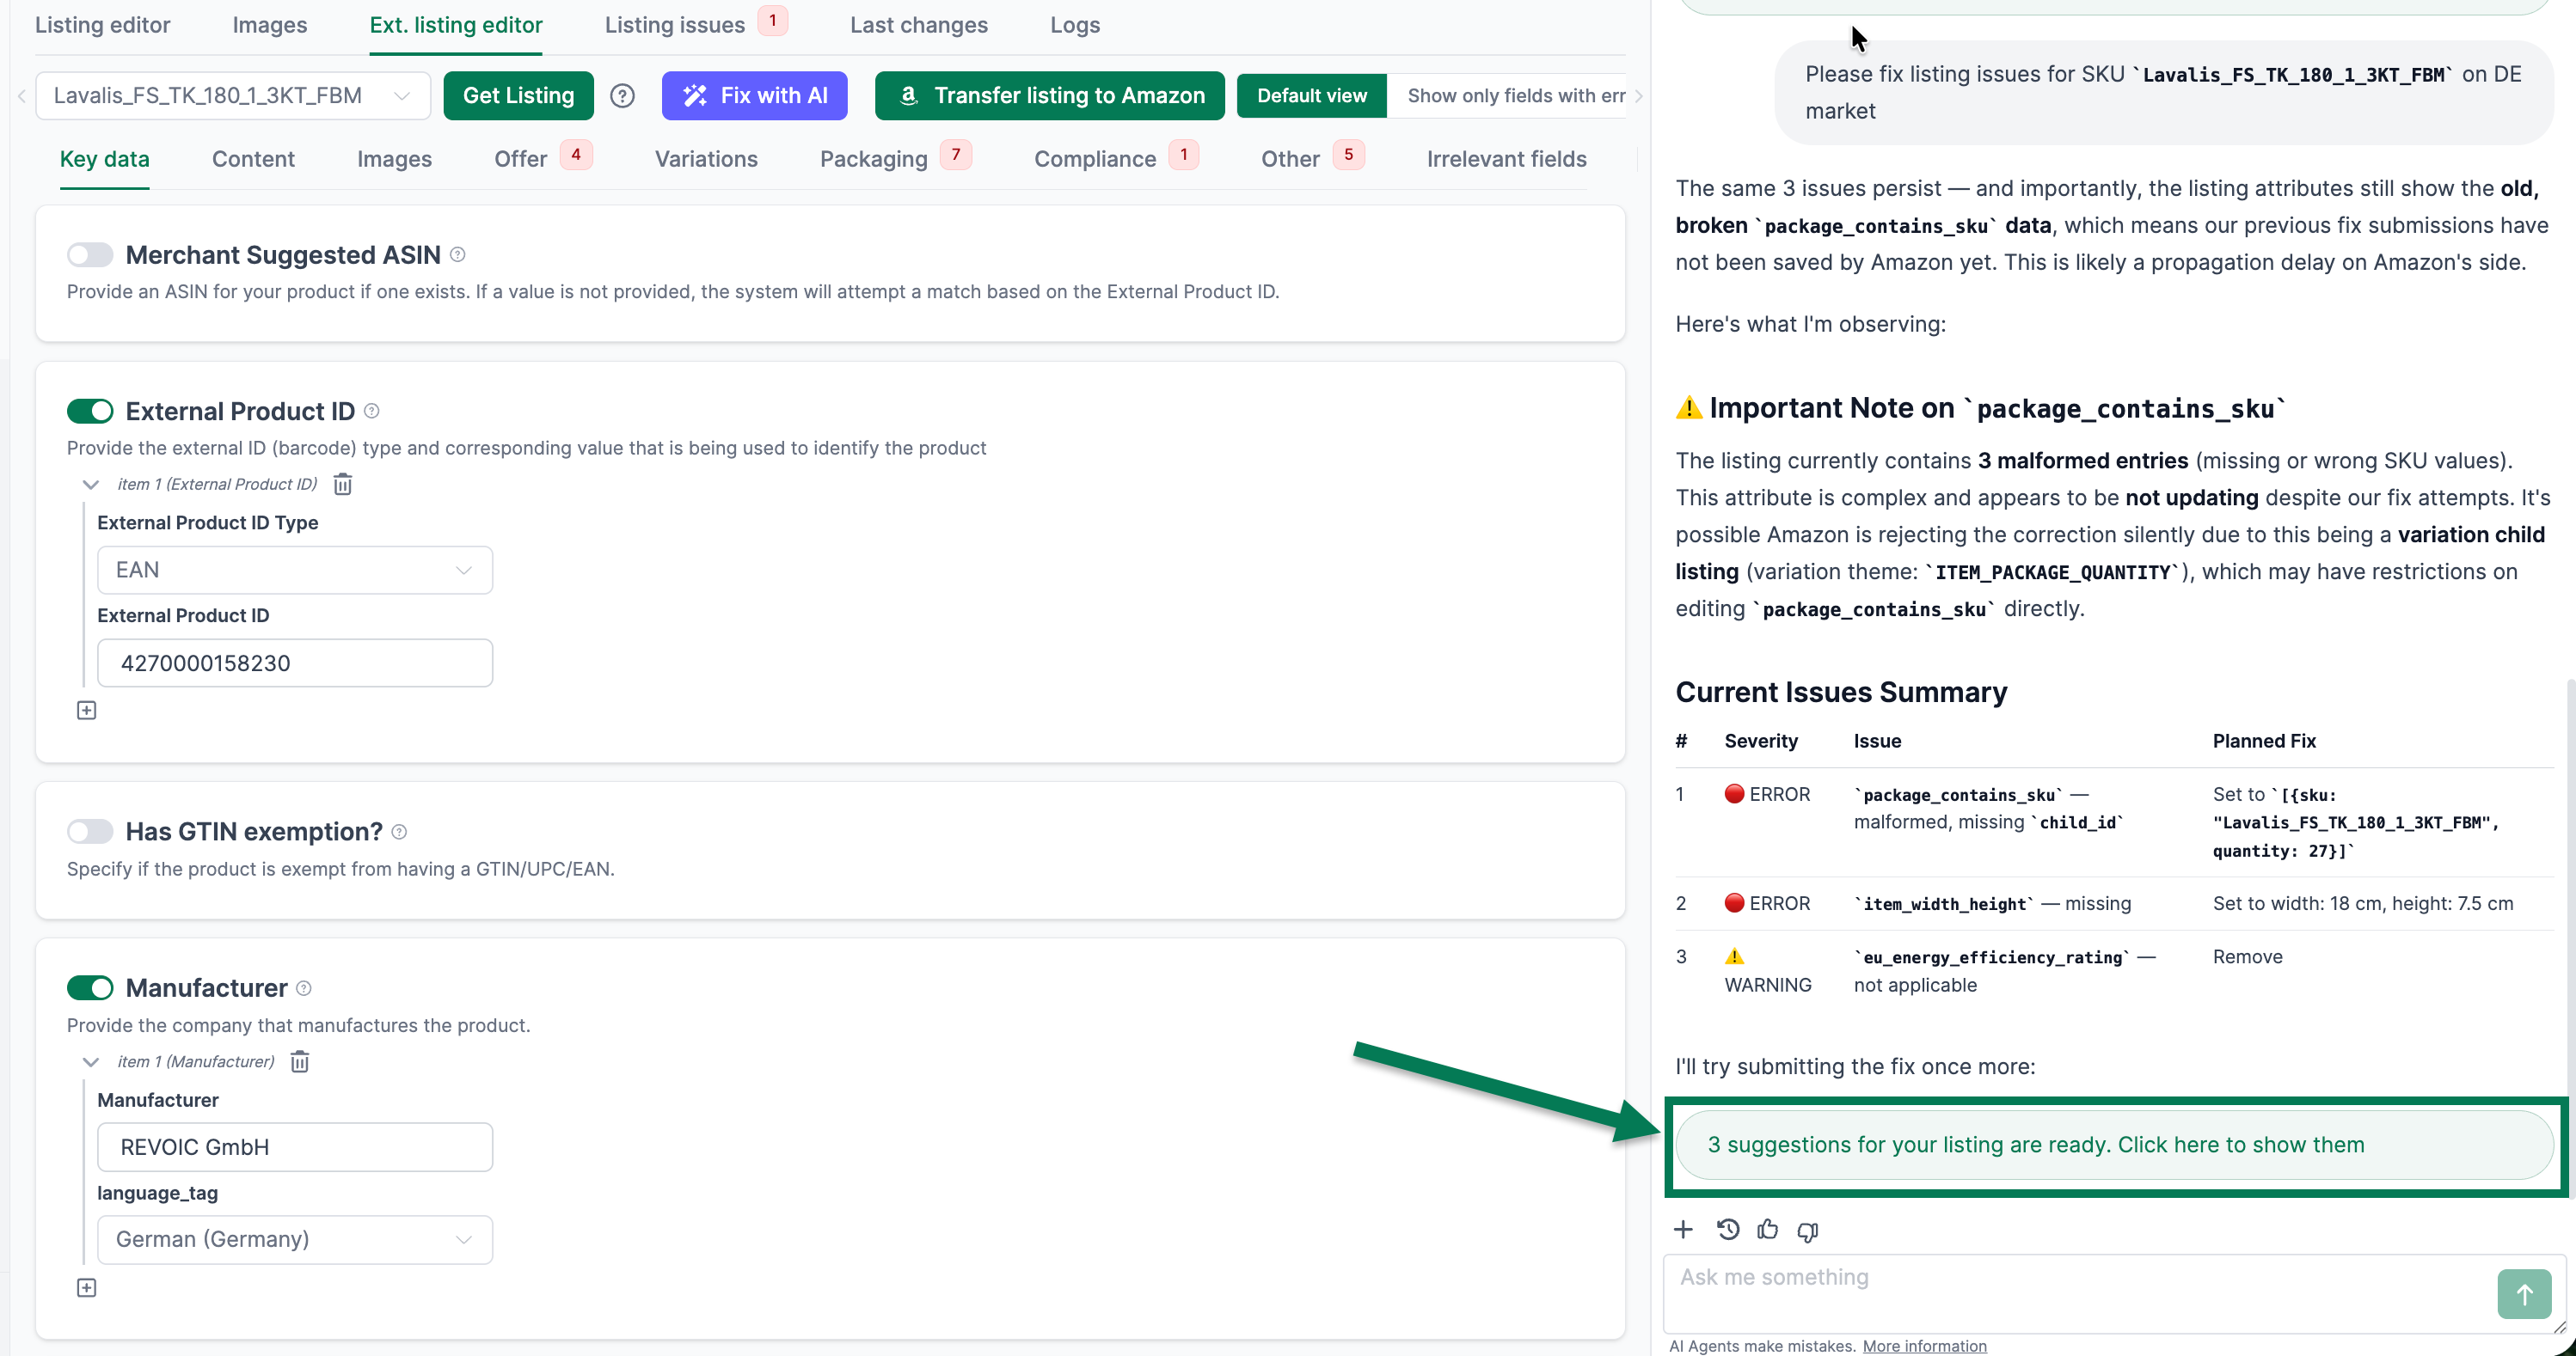The image size is (2576, 1356).
Task: Enable the Has GTIN exemption toggle
Action: [x=89, y=830]
